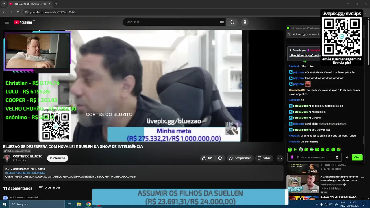The image size is (370, 208).
Task: Click Compartilhar to share the video
Action: 240,158
